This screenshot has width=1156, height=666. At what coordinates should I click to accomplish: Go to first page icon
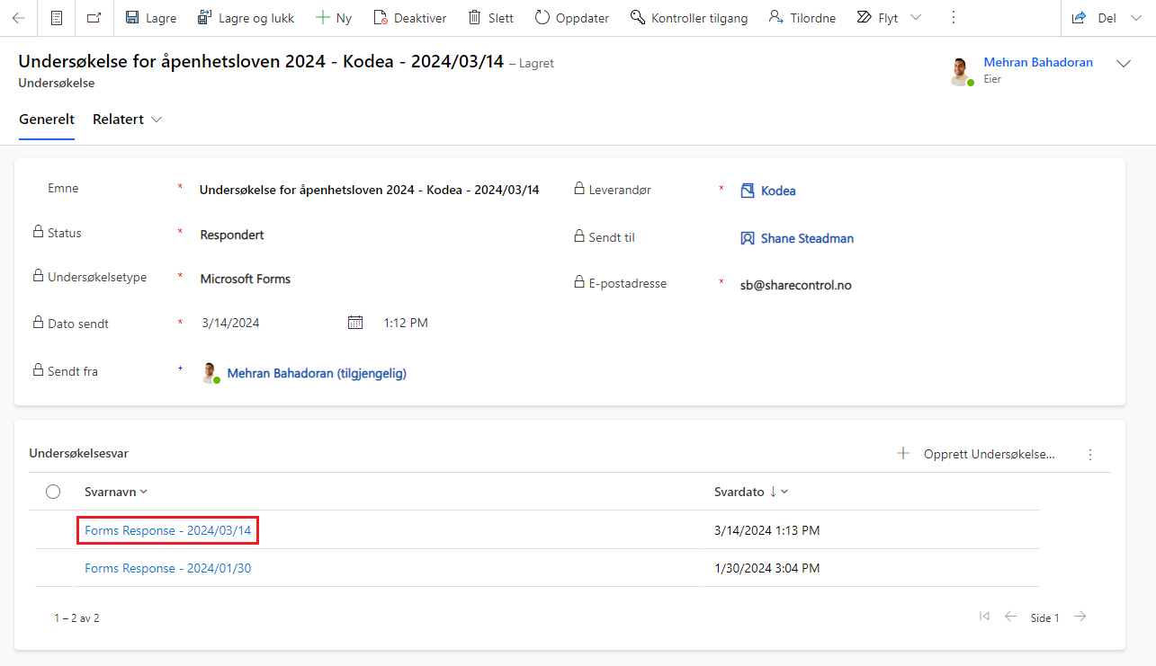coord(984,617)
